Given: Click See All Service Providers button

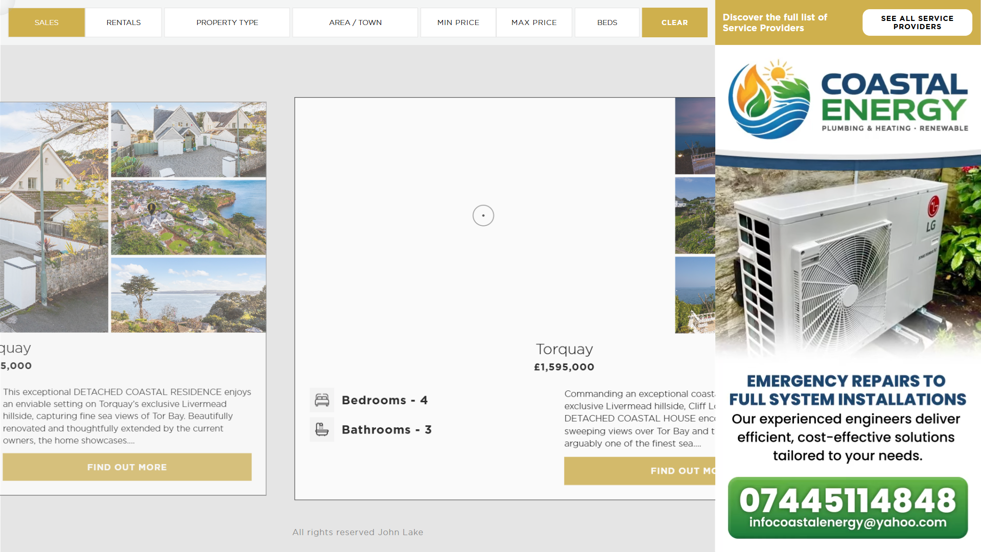Looking at the screenshot, I should (917, 22).
